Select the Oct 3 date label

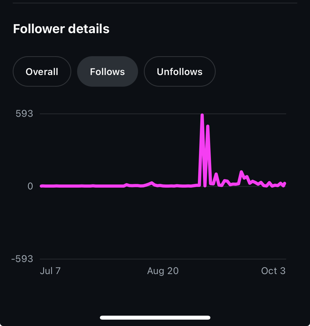[273, 271]
